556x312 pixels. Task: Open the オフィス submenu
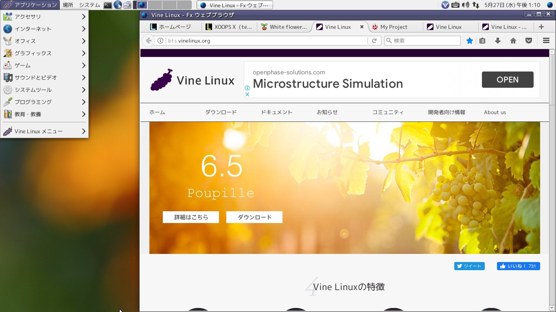point(44,41)
